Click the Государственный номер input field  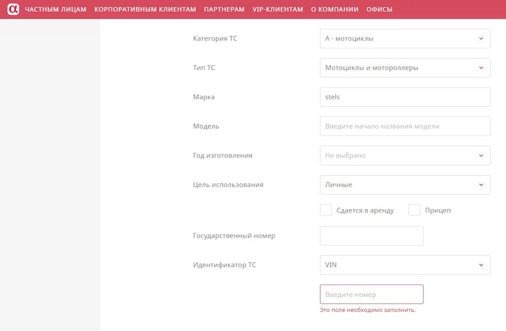(x=372, y=236)
